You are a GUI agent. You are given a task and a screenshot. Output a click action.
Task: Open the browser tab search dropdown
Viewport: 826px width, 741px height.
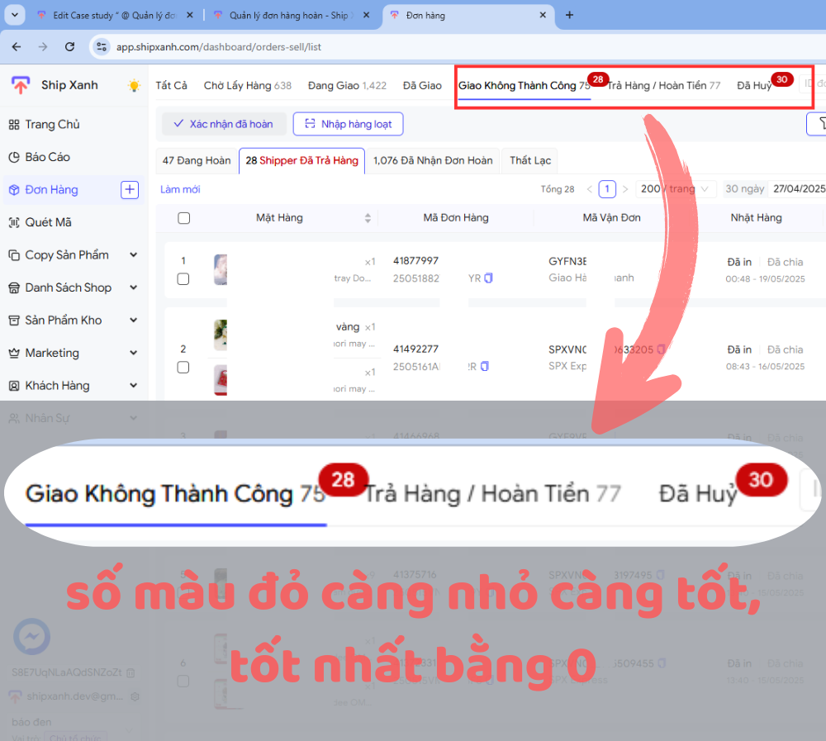[15, 16]
